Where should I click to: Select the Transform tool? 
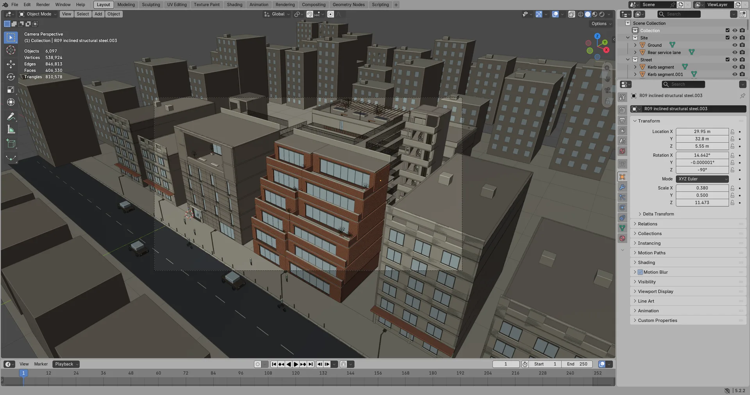click(11, 102)
